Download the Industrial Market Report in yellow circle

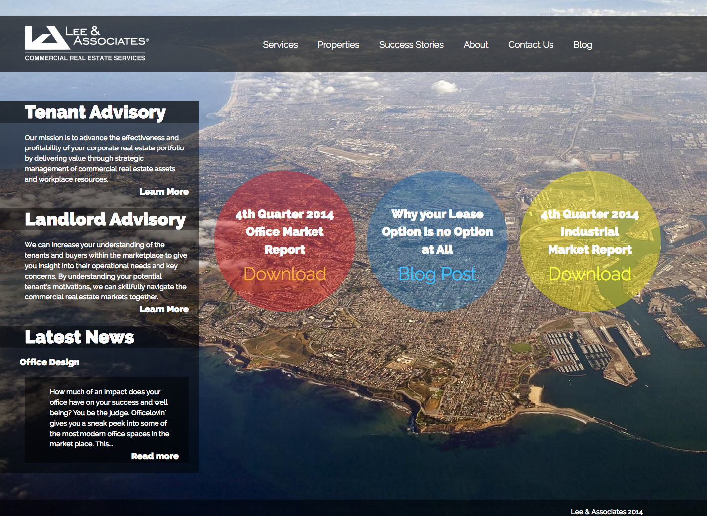[590, 274]
